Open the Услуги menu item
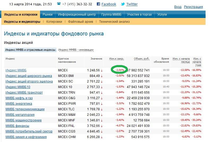The height and width of the screenshot is (142, 209). pyautogui.click(x=162, y=14)
